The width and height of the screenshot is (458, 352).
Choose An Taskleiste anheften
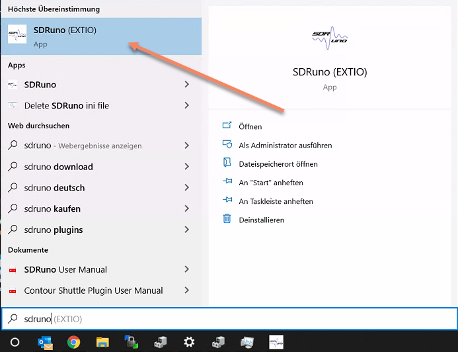point(276,201)
